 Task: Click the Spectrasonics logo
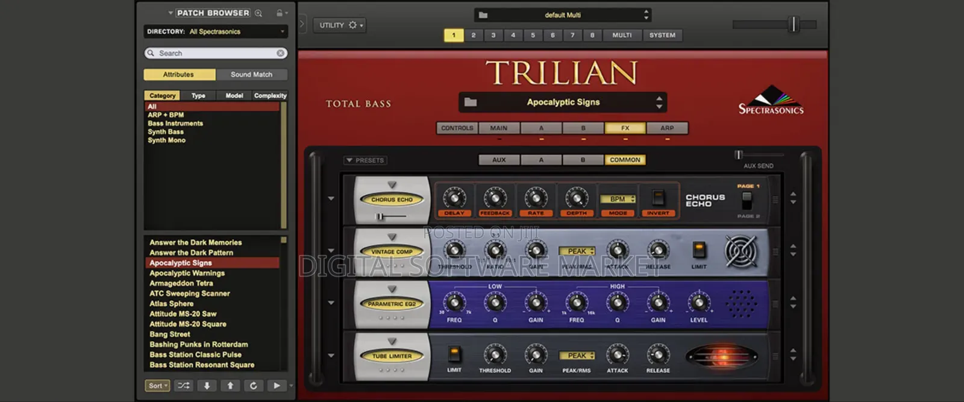click(771, 100)
